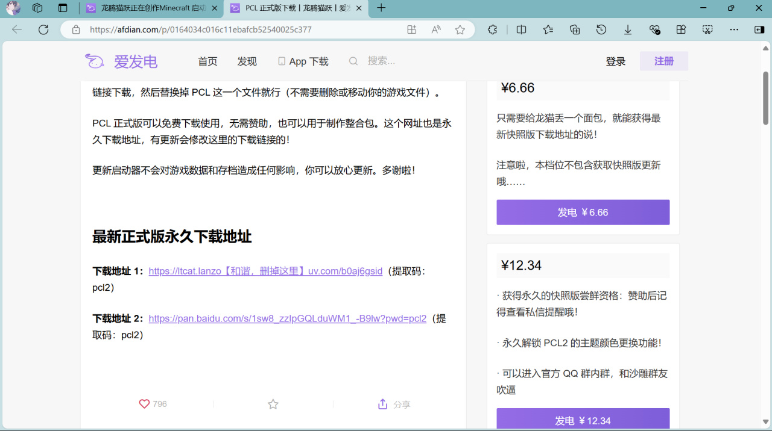The image size is (772, 431).
Task: Open the pan.baidu.com download link
Action: pos(288,318)
